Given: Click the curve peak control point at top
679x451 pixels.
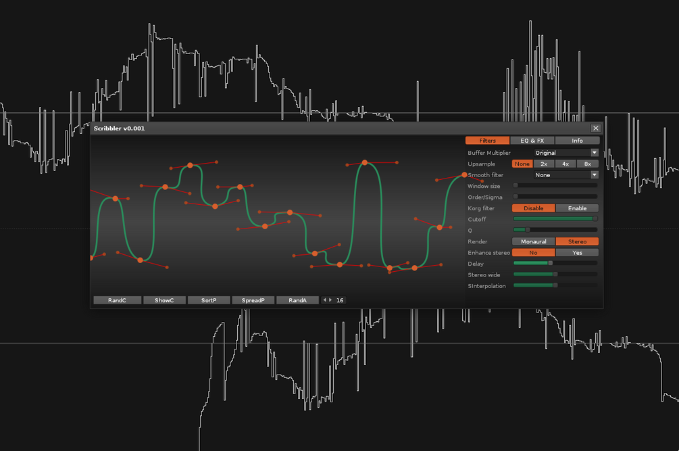Looking at the screenshot, I should (x=365, y=162).
